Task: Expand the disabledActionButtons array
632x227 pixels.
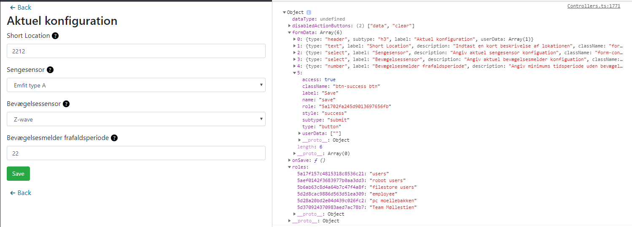Action: (290, 26)
